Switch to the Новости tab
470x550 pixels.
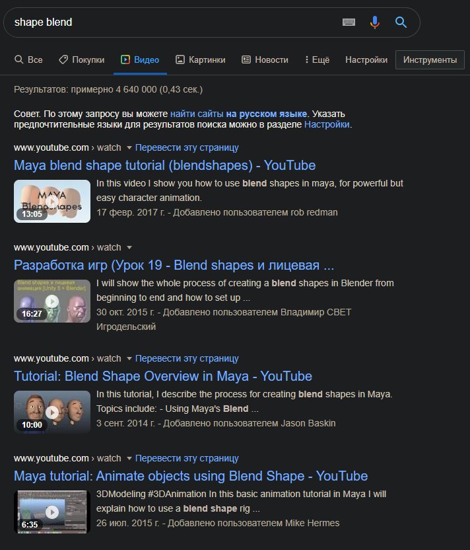(x=265, y=59)
